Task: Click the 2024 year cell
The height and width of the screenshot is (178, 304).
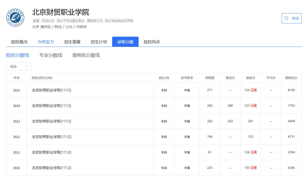Action: pyautogui.click(x=17, y=106)
